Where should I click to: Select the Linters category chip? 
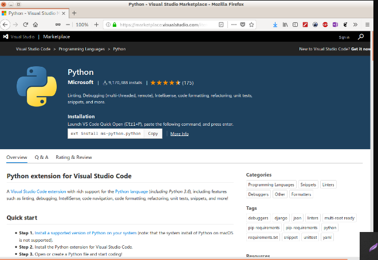[328, 185]
